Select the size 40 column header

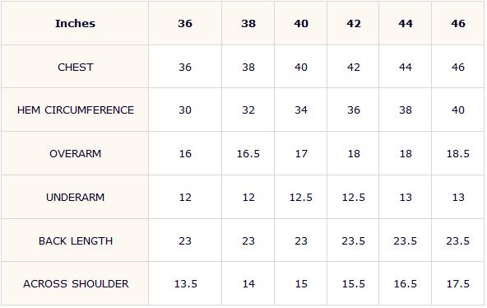coord(301,24)
